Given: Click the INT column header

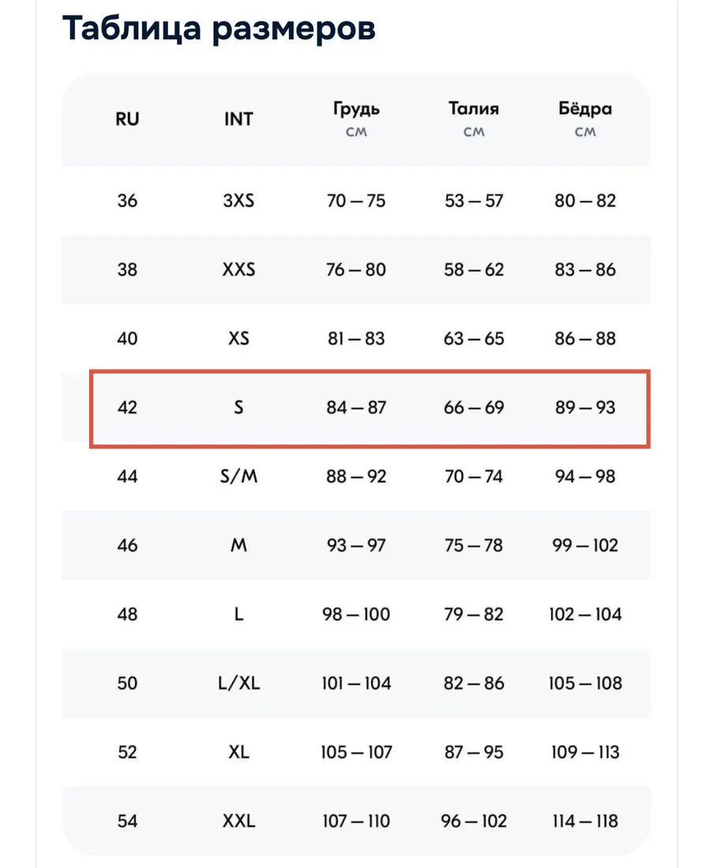Looking at the screenshot, I should click(x=238, y=119).
